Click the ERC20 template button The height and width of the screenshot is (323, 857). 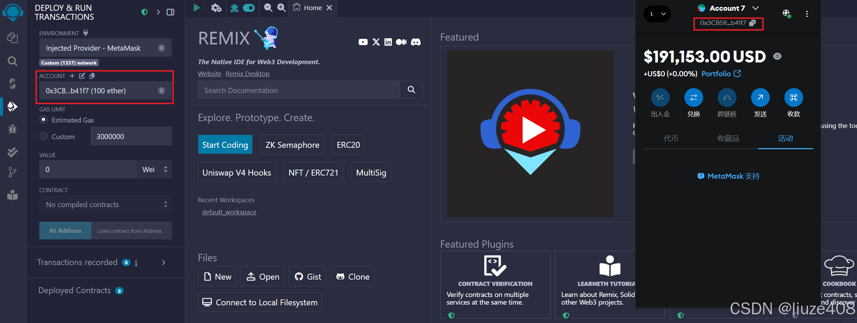coord(348,145)
